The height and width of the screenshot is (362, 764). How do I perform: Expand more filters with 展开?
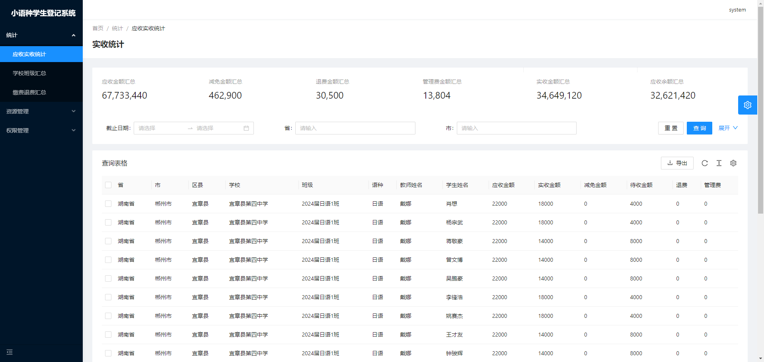click(x=728, y=128)
